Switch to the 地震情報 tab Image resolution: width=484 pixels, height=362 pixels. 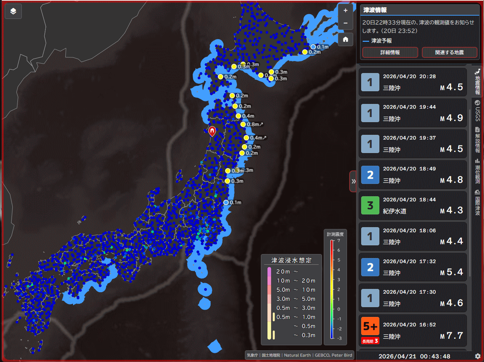click(x=477, y=82)
